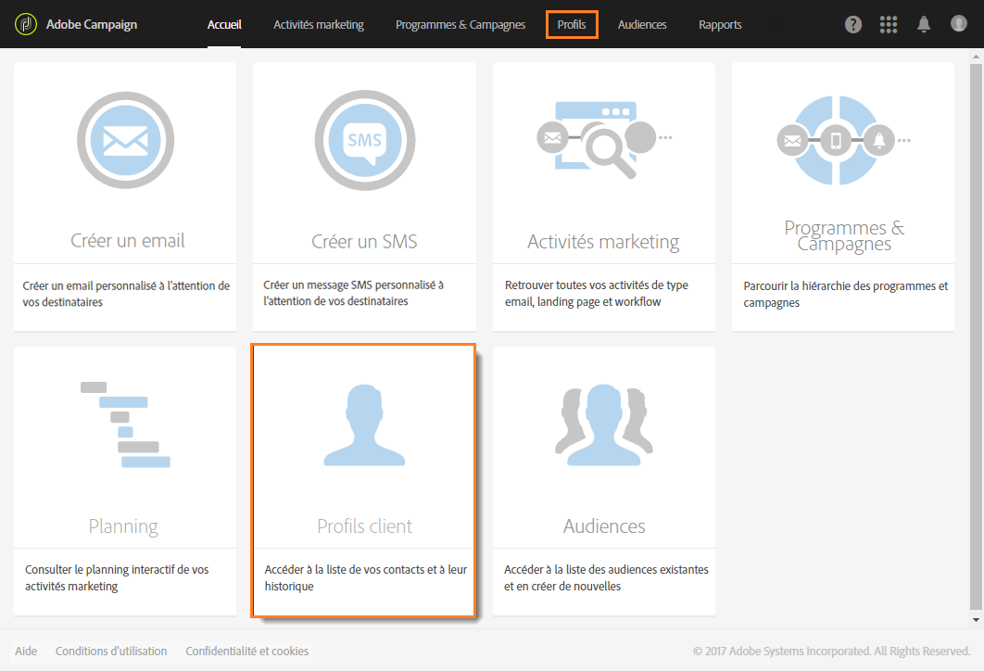Click the scrollbar up arrow
Image resolution: width=984 pixels, height=671 pixels.
coord(976,57)
